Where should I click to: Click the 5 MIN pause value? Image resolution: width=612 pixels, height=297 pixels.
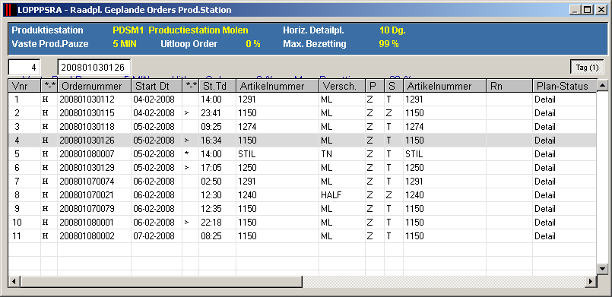click(125, 44)
